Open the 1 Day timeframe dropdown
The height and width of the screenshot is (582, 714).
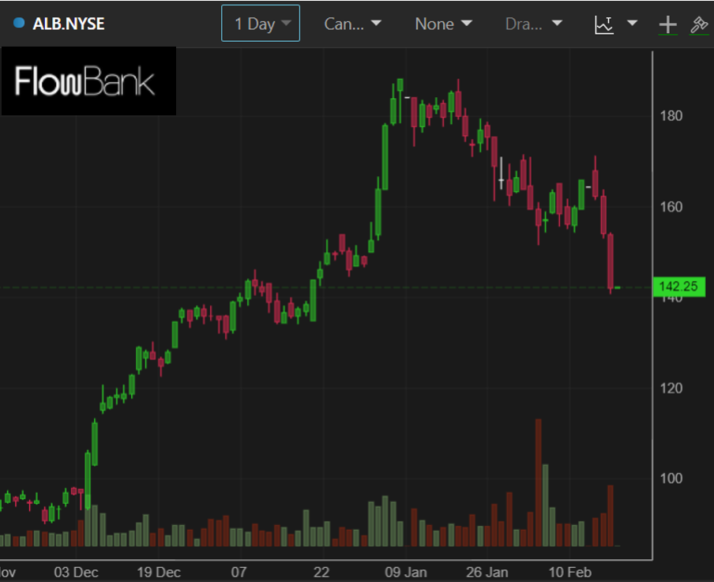tap(261, 24)
